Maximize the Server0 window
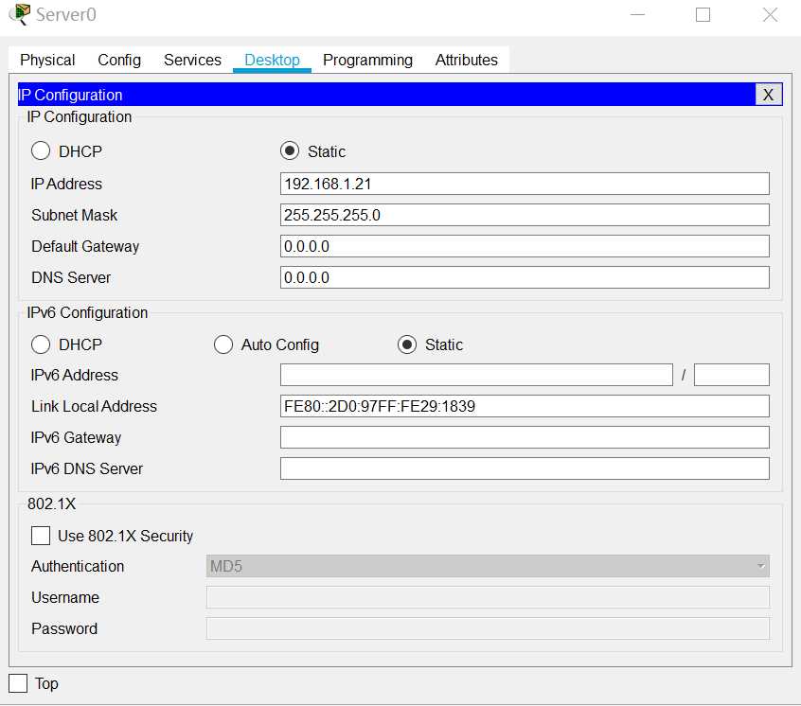801x706 pixels. (703, 15)
